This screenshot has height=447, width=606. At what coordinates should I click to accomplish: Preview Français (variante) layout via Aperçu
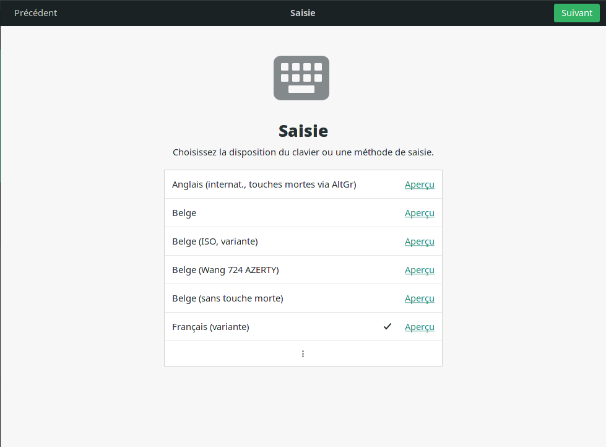[x=419, y=327]
